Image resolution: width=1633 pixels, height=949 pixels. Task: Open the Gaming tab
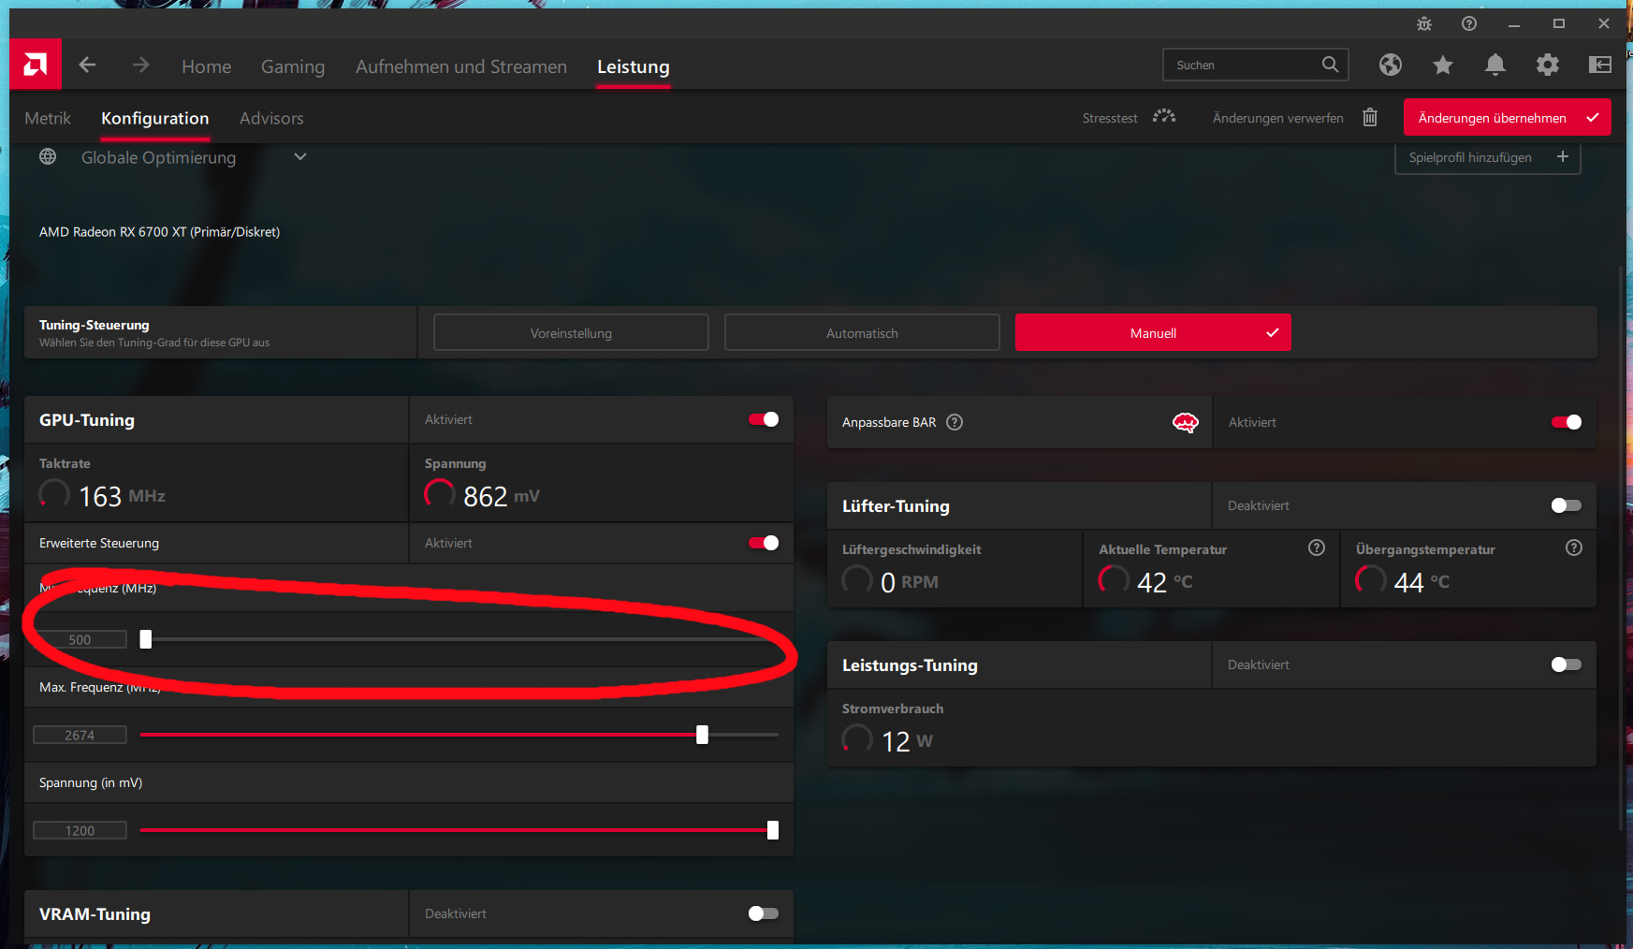293,66
